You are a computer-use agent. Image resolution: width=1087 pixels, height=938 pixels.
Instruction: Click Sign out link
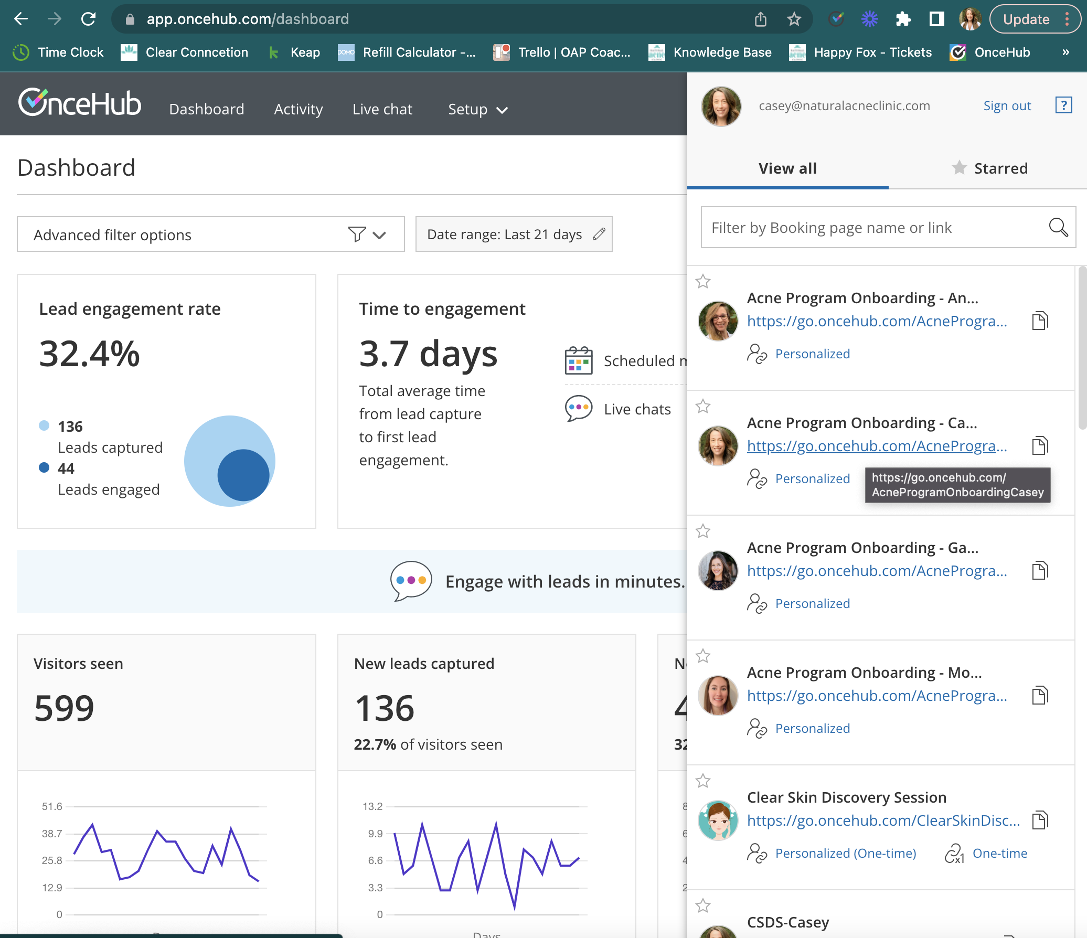(1007, 106)
